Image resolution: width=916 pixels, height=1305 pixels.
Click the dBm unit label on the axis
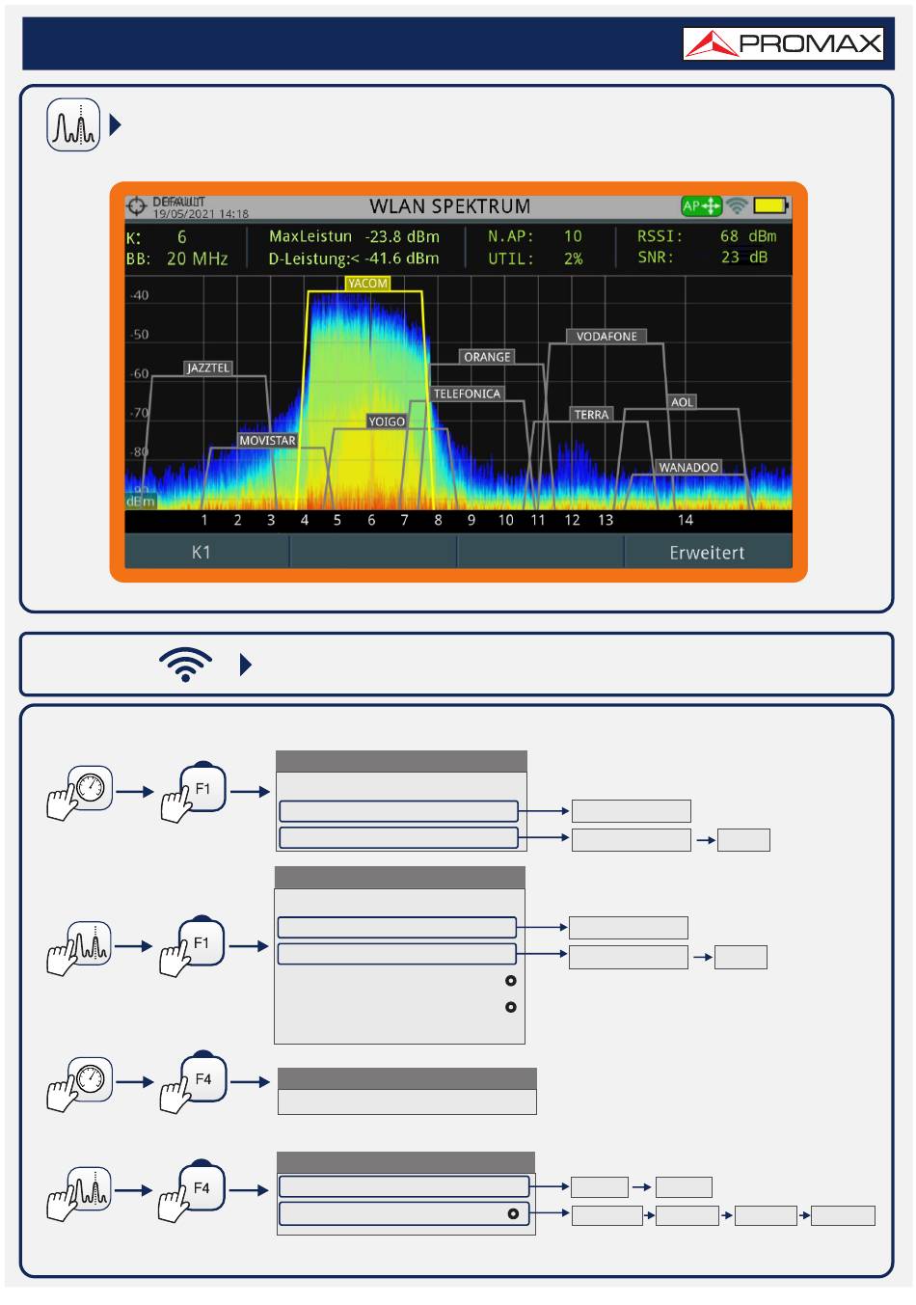pos(141,502)
